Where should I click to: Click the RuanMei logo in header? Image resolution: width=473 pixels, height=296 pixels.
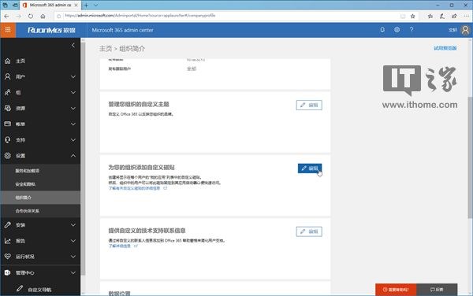51,30
